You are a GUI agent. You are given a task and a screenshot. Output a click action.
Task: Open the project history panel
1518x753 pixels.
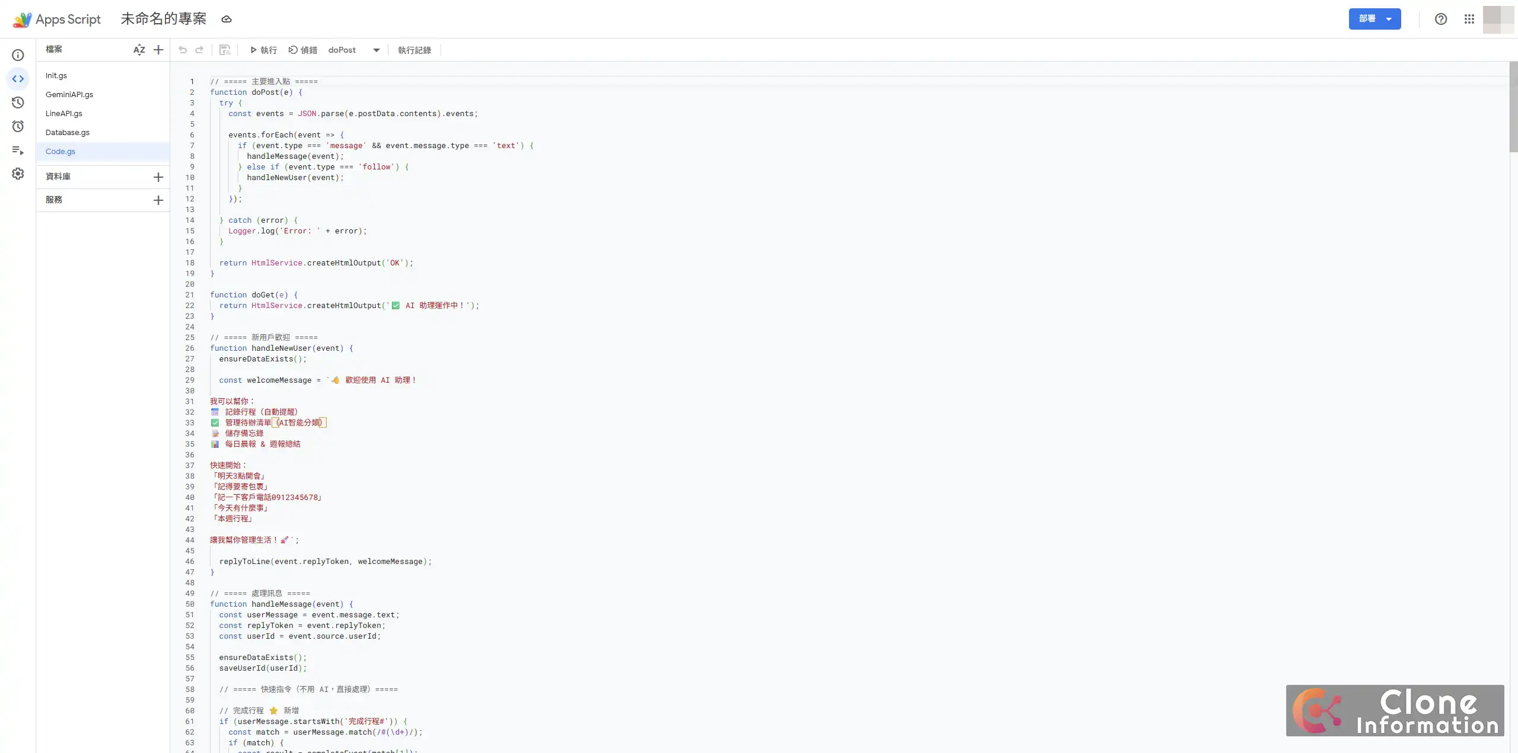pyautogui.click(x=18, y=102)
